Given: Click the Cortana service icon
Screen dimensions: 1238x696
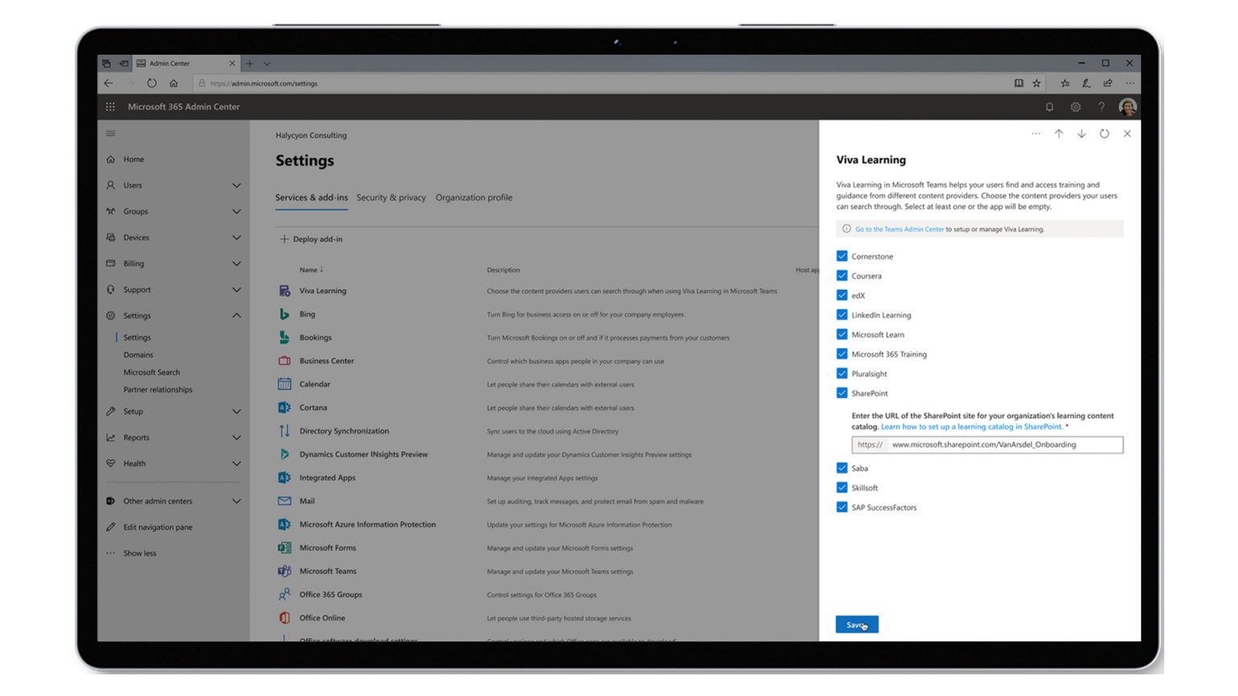Looking at the screenshot, I should click(285, 408).
